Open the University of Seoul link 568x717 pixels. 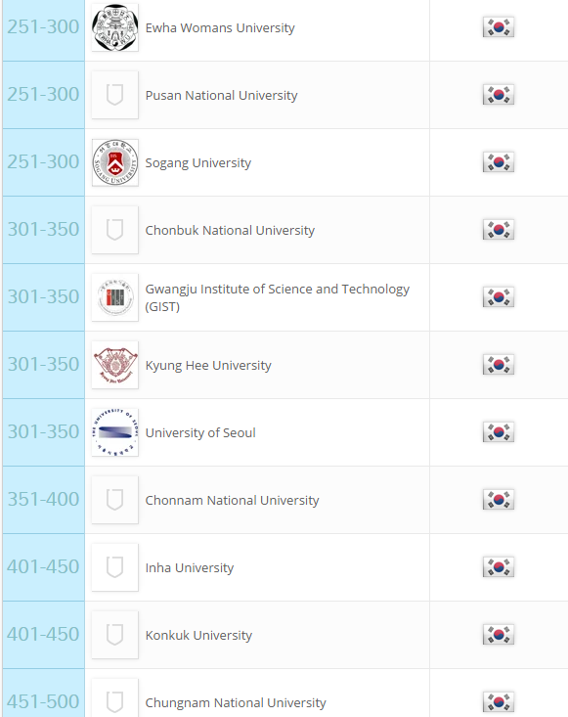coord(200,432)
